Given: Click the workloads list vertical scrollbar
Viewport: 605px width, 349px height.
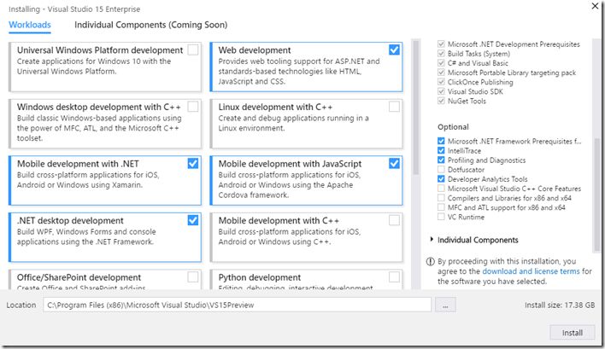Looking at the screenshot, I should pos(415,108).
